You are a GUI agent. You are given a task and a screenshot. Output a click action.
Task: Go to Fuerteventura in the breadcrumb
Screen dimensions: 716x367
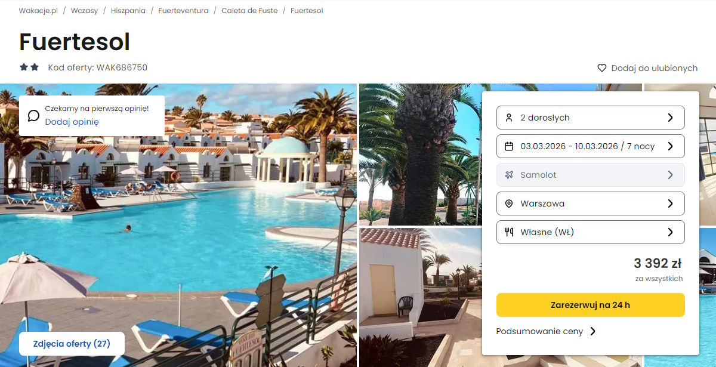click(x=183, y=11)
